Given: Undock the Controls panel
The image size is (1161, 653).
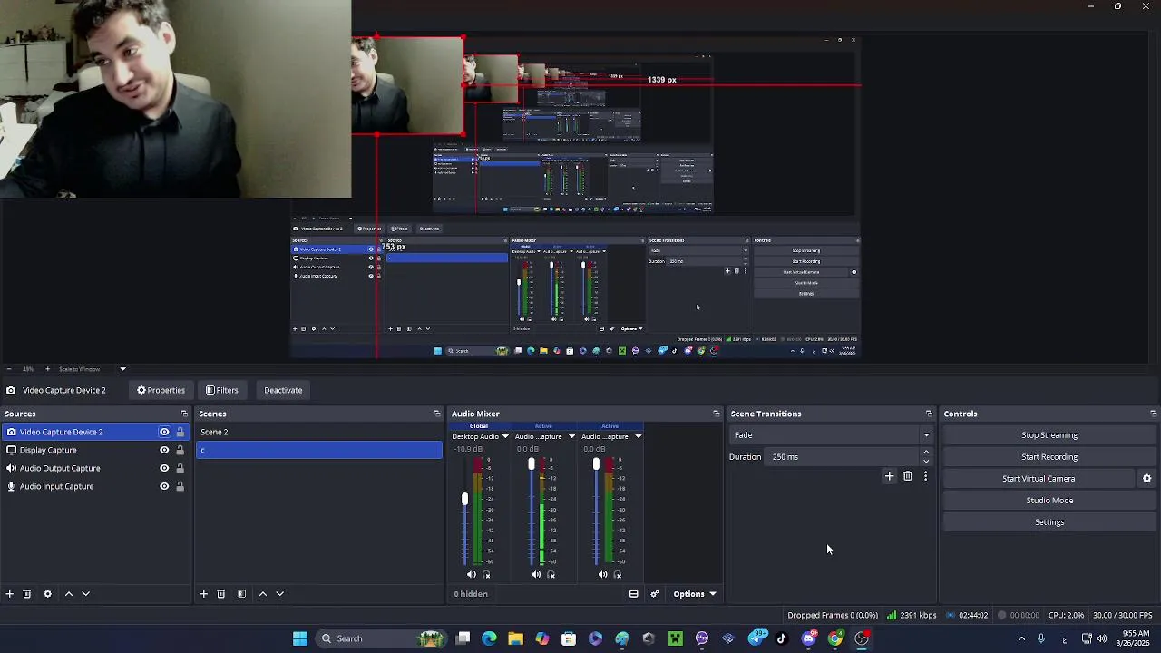Looking at the screenshot, I should (x=1153, y=414).
